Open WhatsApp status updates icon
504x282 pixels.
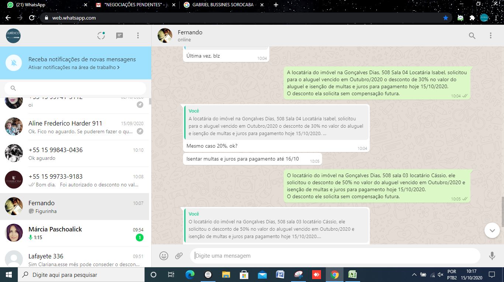tap(101, 36)
